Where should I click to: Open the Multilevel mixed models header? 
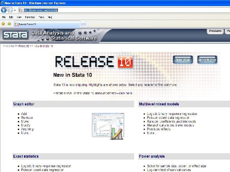[x=159, y=104]
